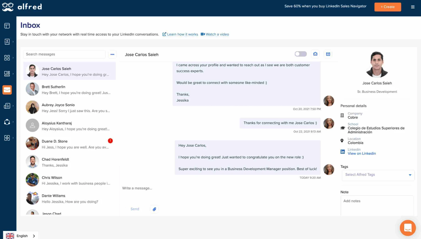Open the news feed icon in sidebar
The image size is (421, 239).
tap(7, 106)
